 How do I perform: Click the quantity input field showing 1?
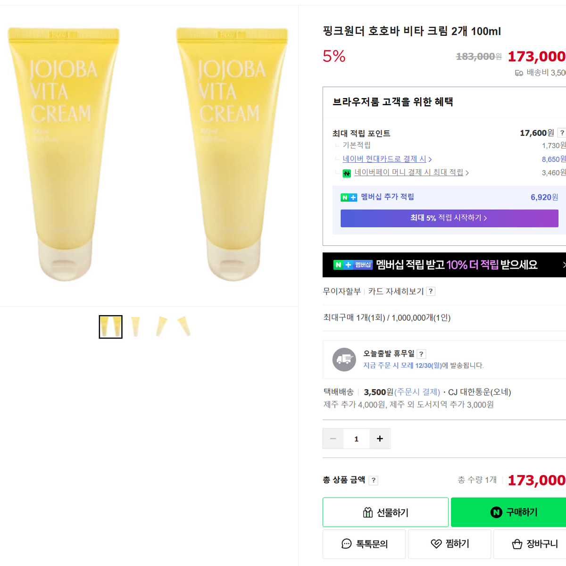(x=357, y=439)
